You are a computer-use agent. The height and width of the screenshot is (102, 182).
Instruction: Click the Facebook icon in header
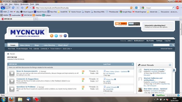[65, 36]
